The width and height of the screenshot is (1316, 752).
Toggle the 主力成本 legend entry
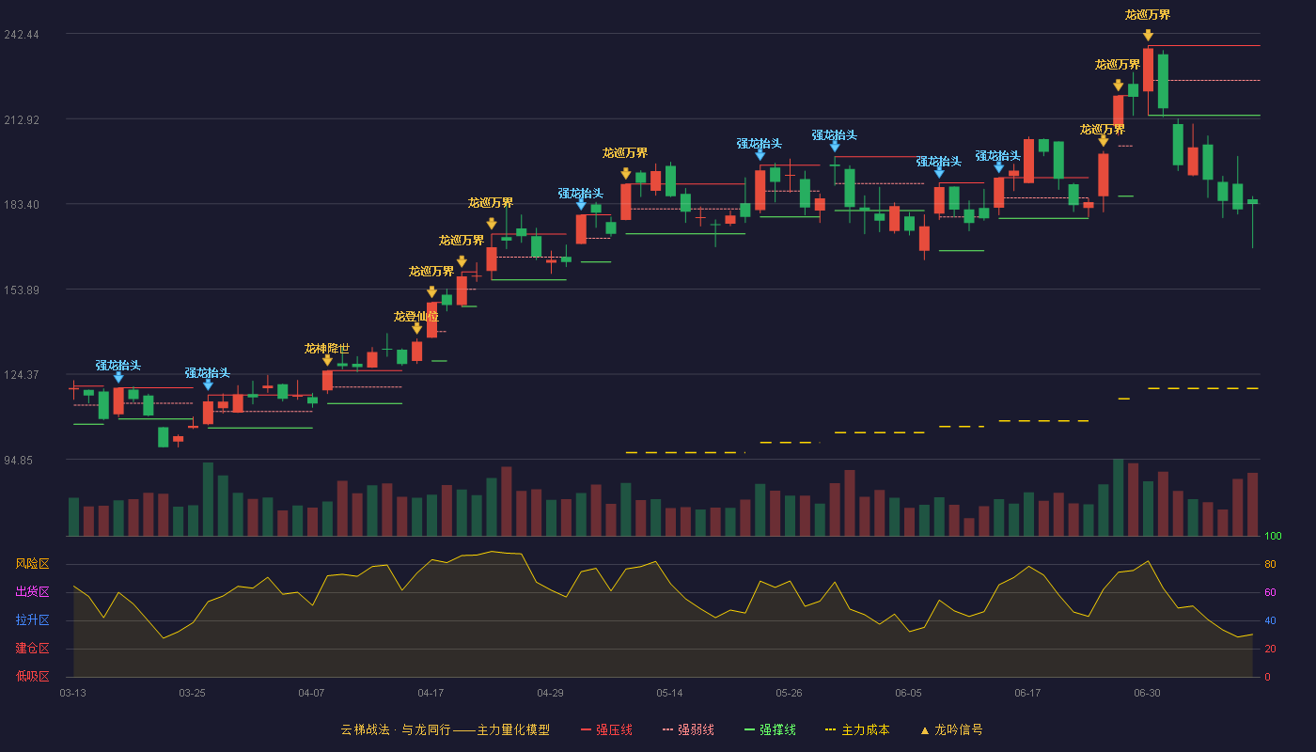(x=857, y=729)
